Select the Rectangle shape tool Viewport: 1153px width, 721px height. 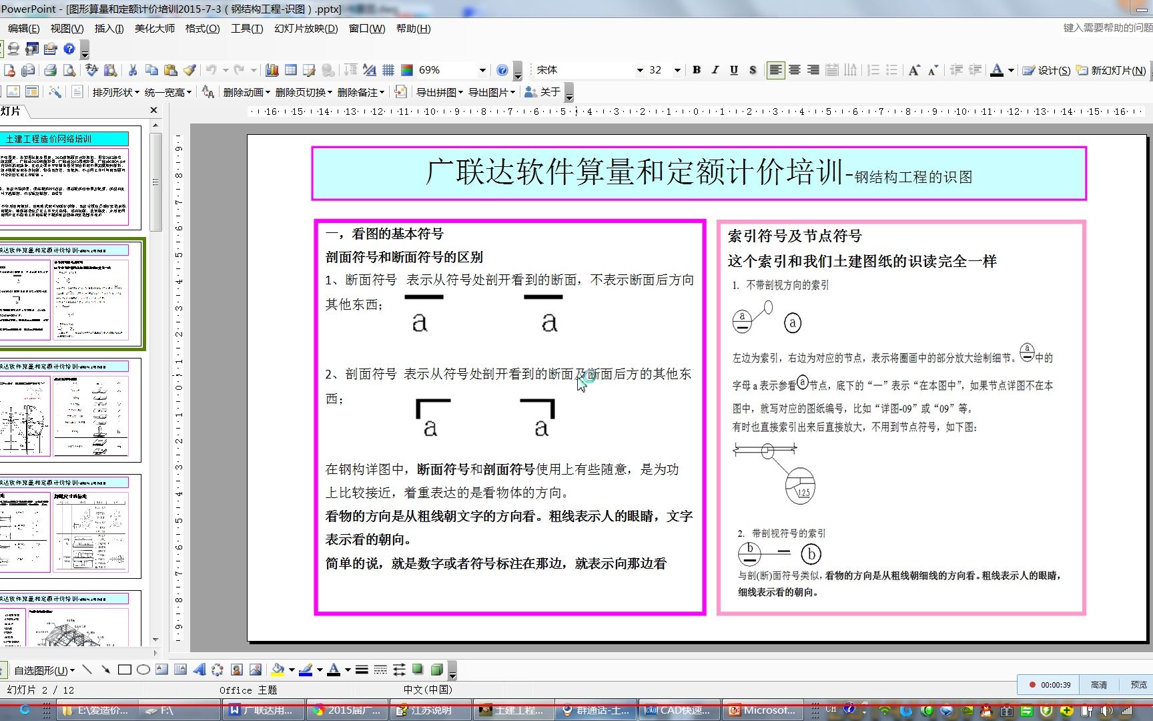click(124, 670)
